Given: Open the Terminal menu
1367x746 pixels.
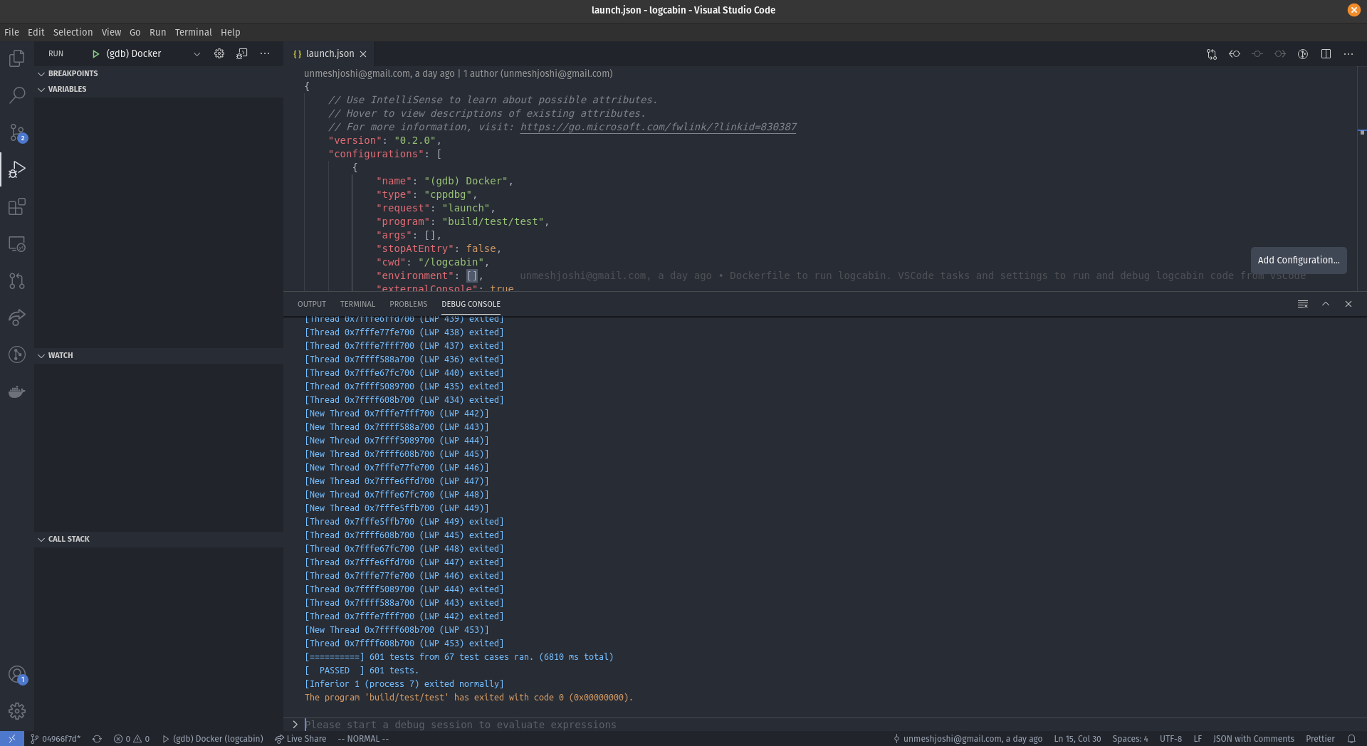Looking at the screenshot, I should [193, 32].
